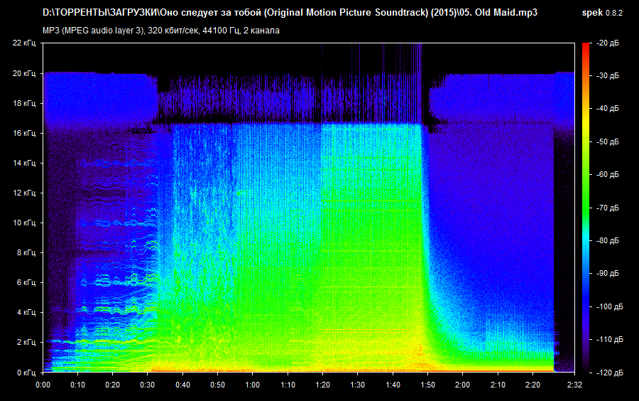Click the 16 кГц frequency axis label
639x401 pixels.
24,133
